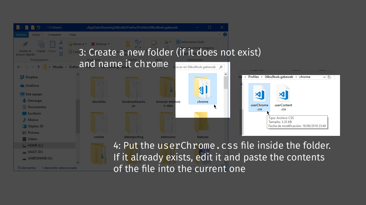
Task: Select GABESD64GB (G:) drive
Action: (40, 158)
